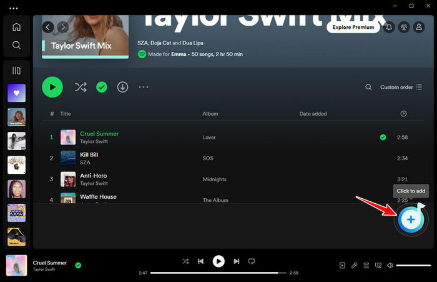Viewport: 437px width, 282px height.
Task: Search within the playlist with the magnifier icon
Action: click(368, 87)
